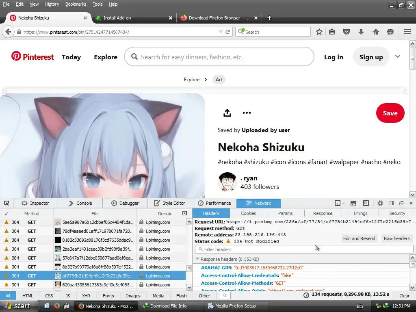Share the pin with upload icon
The image size is (416, 312).
(227, 113)
